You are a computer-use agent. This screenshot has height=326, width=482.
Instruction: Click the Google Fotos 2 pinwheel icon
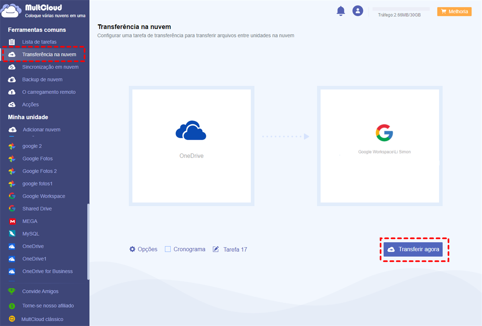[x=12, y=171]
